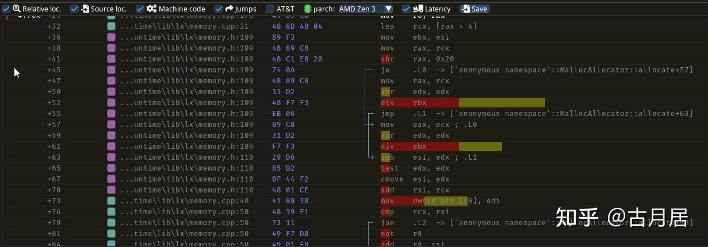Click the arrow icon beside Jumps
708x247 pixels.
point(229,9)
